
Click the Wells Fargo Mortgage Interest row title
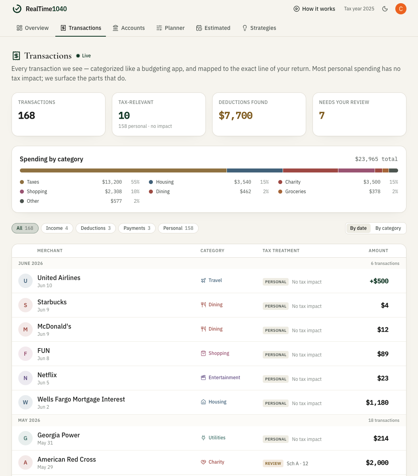click(x=81, y=399)
